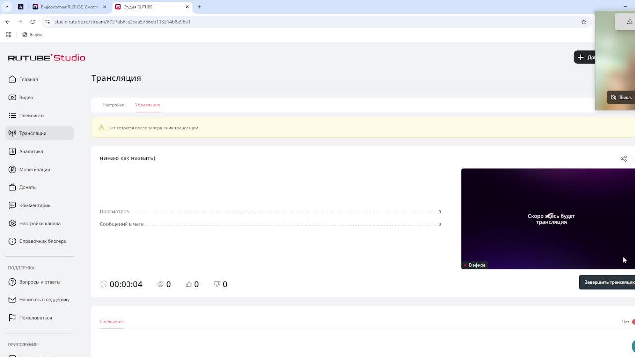635x357 pixels.
Task: Click the Выкл. camera button in overlay
Action: point(621,97)
